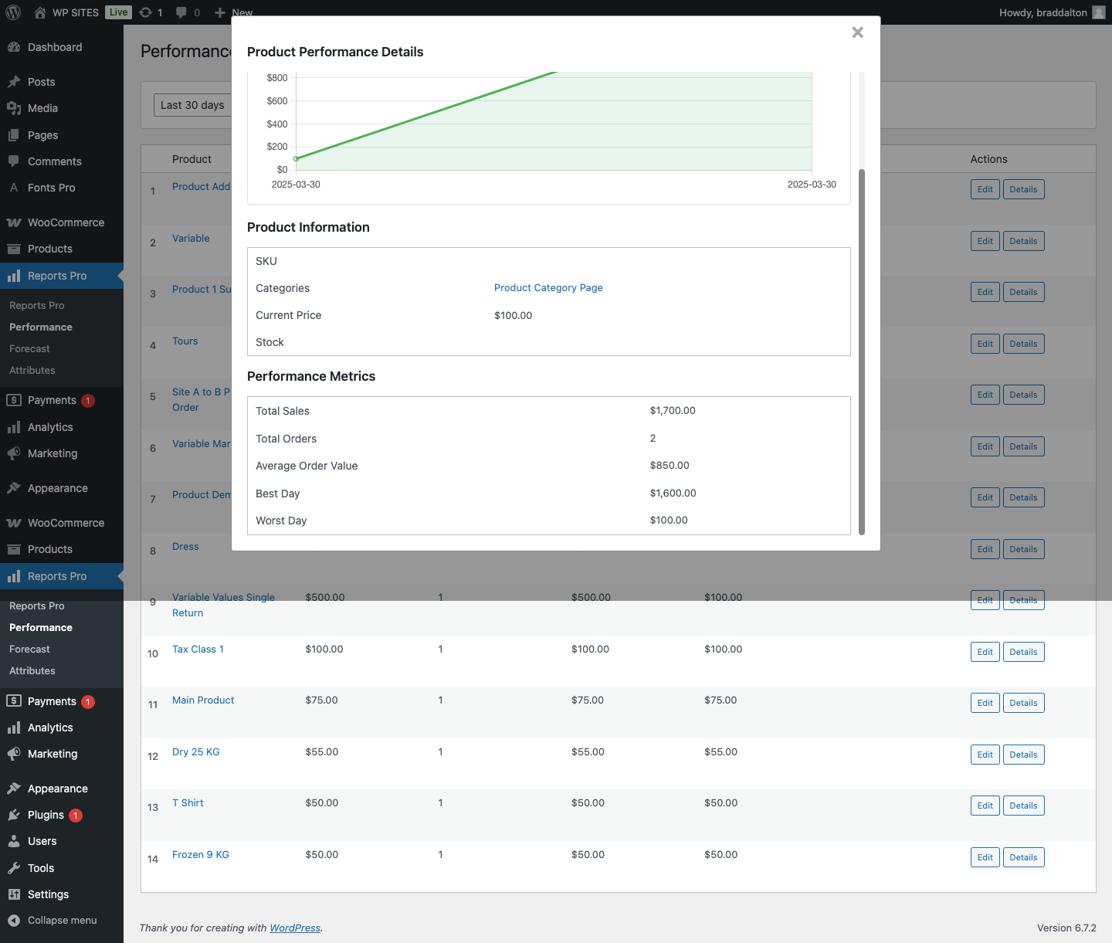Click the WordPress logo icon in admin bar
This screenshot has height=943, width=1112.
pyautogui.click(x=13, y=12)
